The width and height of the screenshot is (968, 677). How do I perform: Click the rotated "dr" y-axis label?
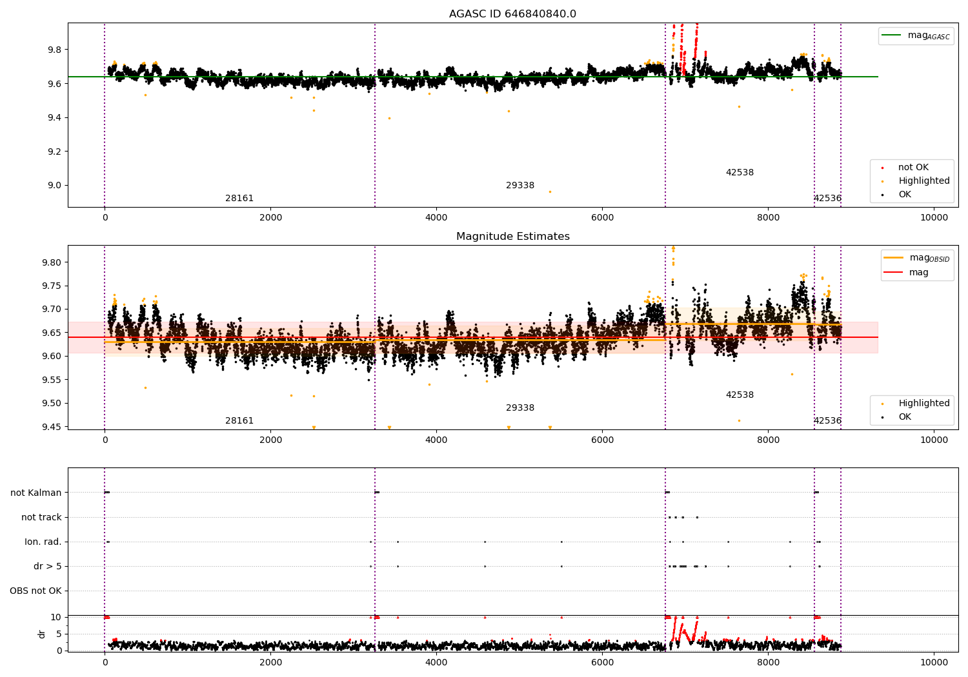(x=42, y=634)
